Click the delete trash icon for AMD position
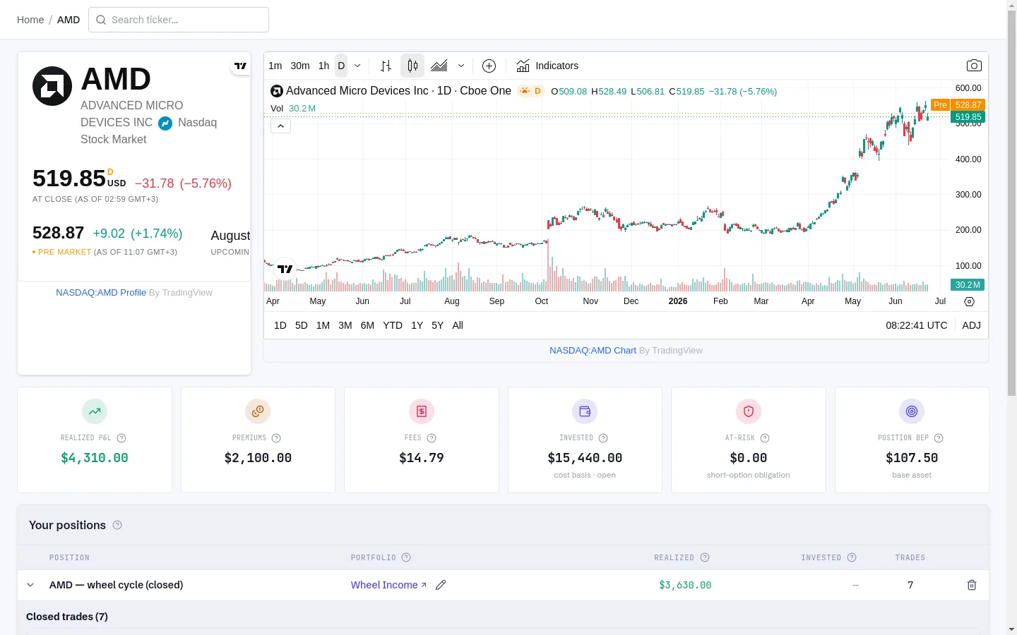Screen dimensions: 1017x635 click(972, 585)
